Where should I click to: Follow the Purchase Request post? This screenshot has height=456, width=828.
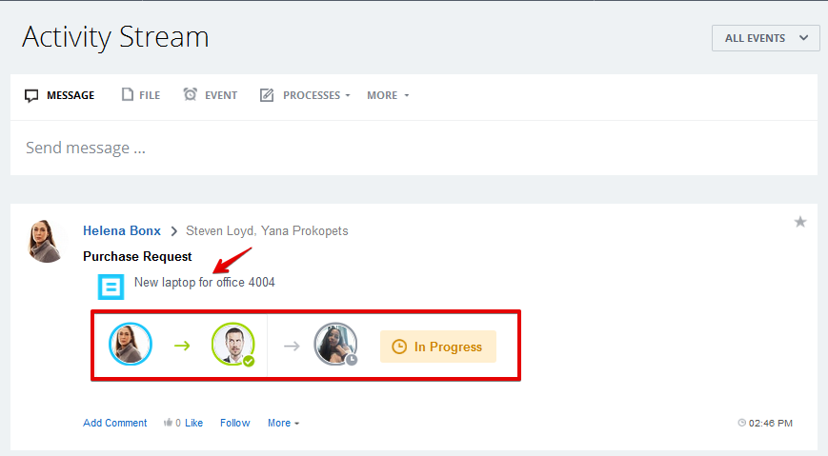coord(235,423)
